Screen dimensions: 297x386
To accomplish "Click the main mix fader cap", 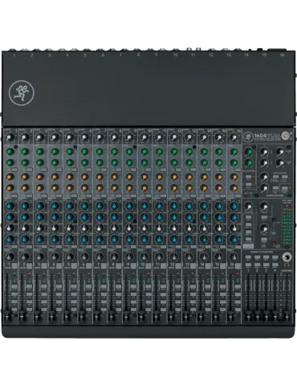I will pyautogui.click(x=287, y=317).
